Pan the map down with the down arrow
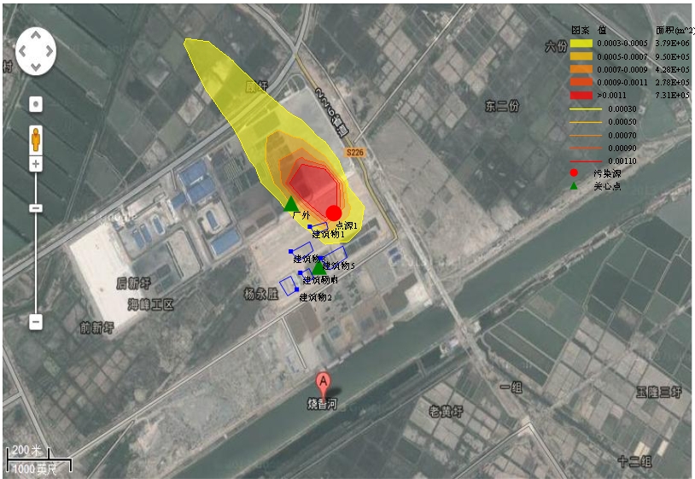695x479 pixels. [x=36, y=67]
